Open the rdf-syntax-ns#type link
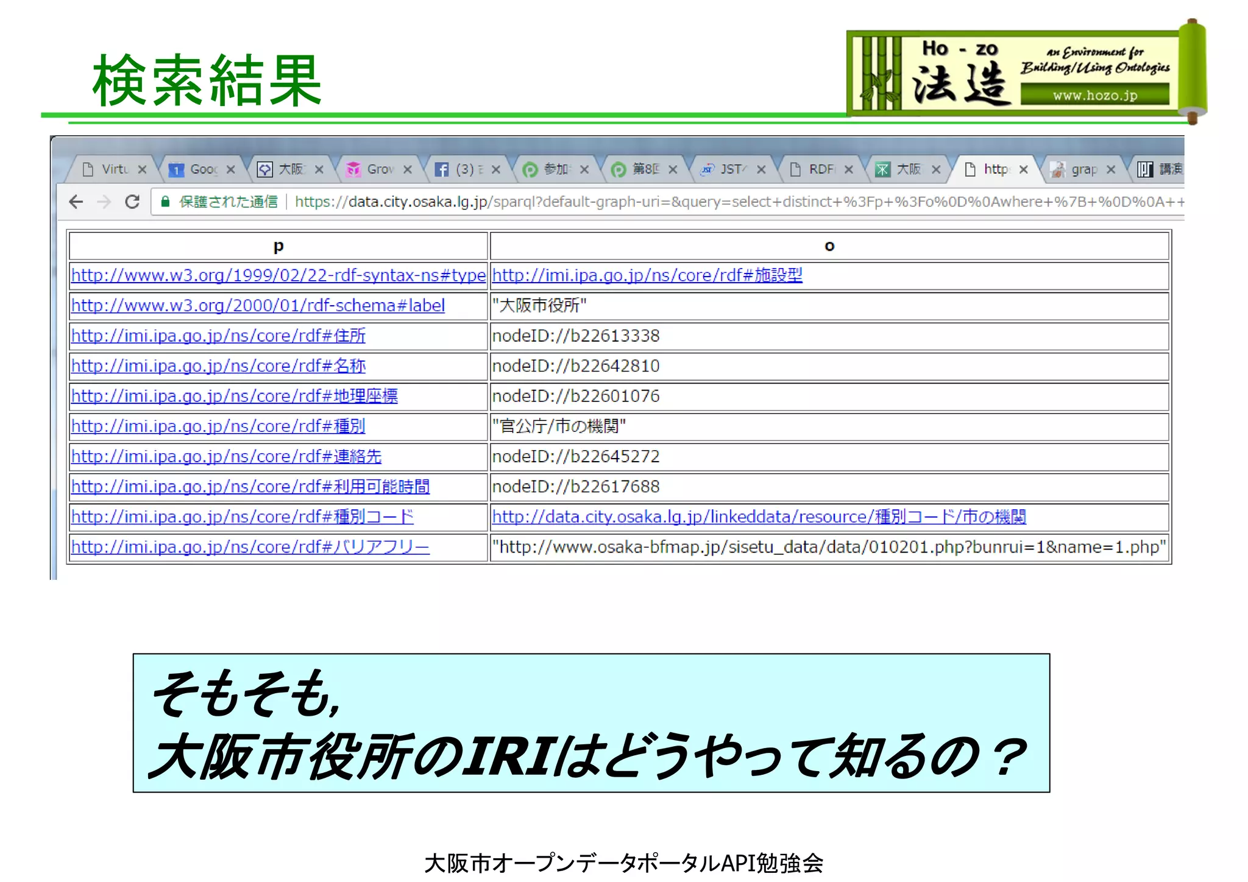 [278, 275]
